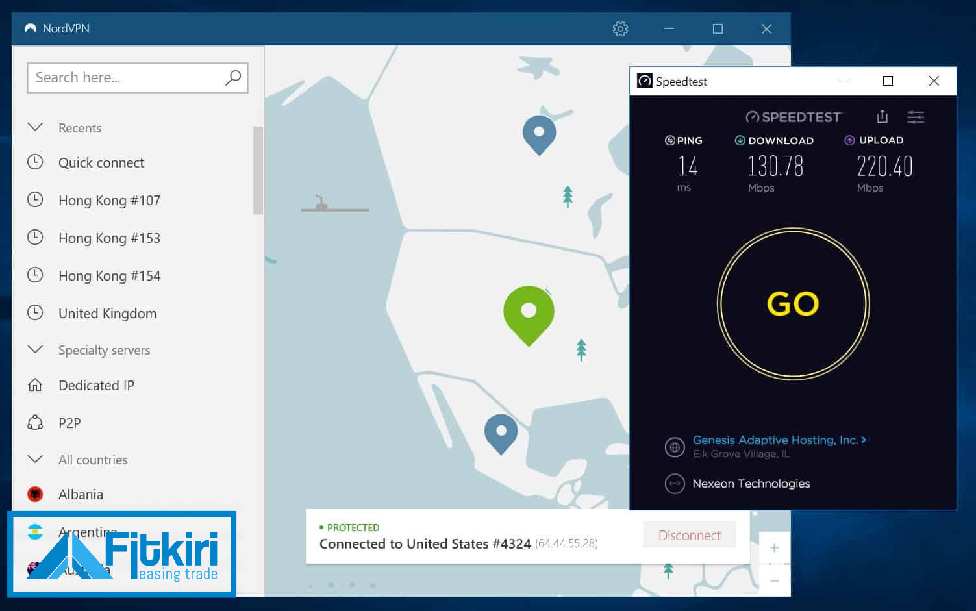Open Genesis Adaptive Hosting server link
The image size is (976, 611).
tap(779, 440)
